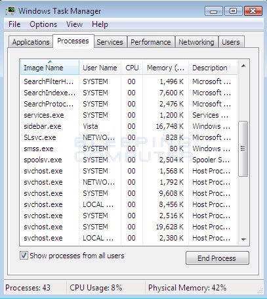This screenshot has height=299, width=267.
Task: Select the smss.exe process
Action: click(129, 149)
